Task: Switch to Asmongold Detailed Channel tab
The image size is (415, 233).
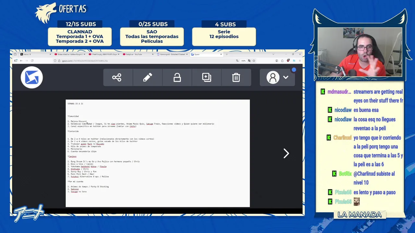Action: 172,54
